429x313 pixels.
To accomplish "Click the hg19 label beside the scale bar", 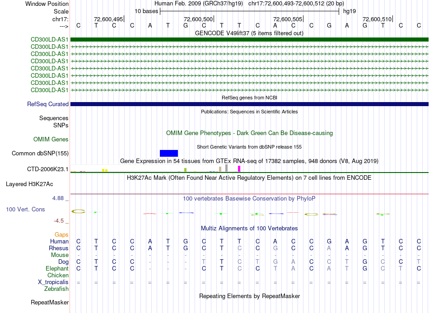I will [x=350, y=11].
